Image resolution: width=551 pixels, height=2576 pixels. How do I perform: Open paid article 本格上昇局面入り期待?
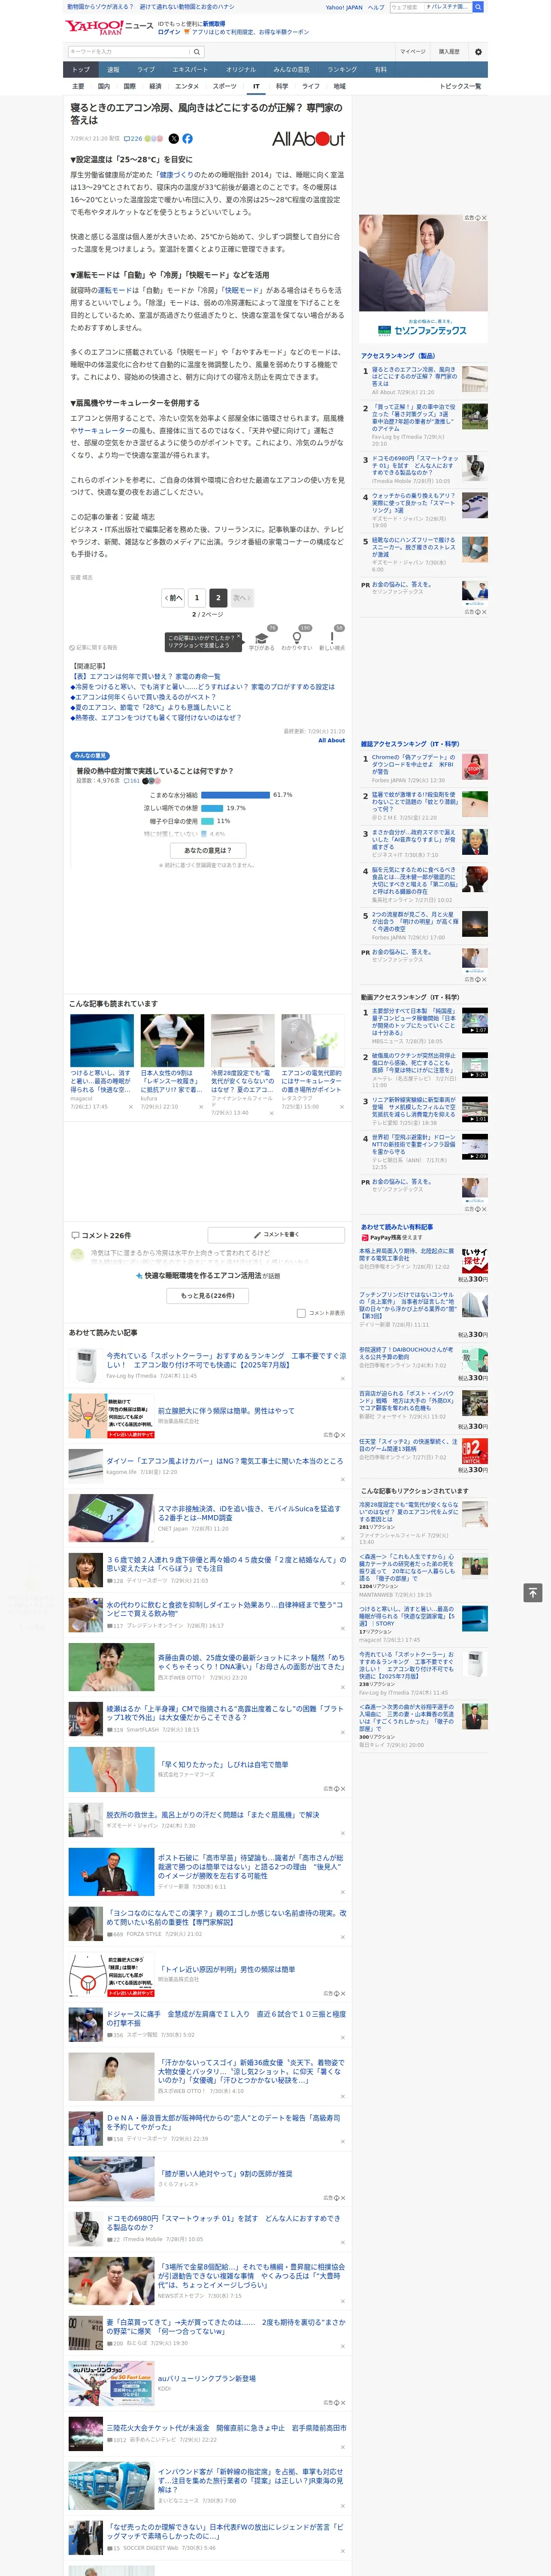click(x=406, y=1255)
